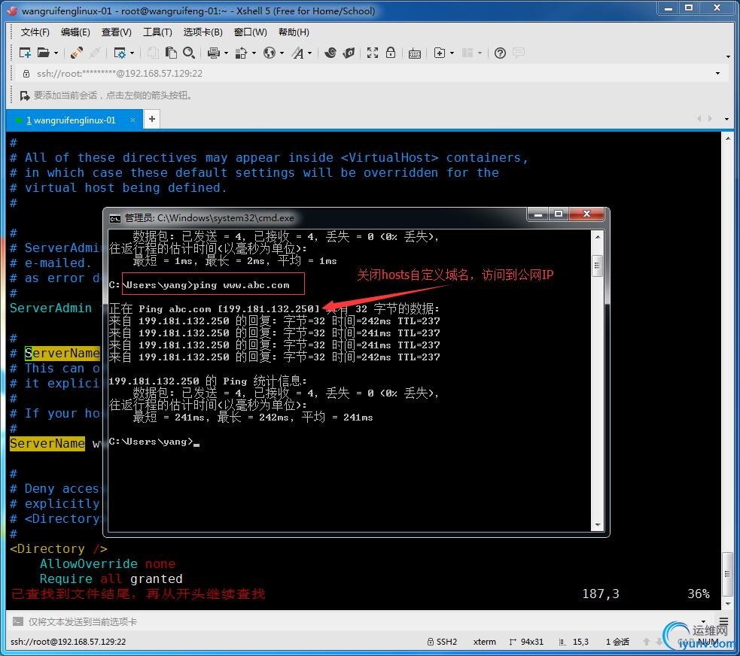Screen dimensions: 740x656
Task: Expand the address bar history dropdown
Action: point(717,74)
